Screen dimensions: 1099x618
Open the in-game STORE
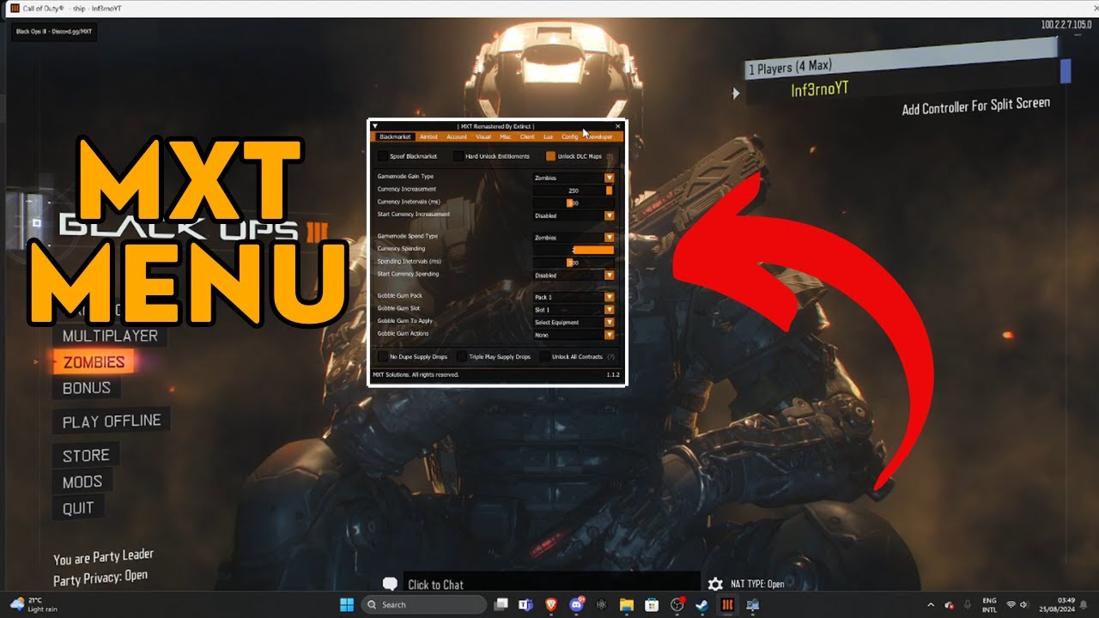(x=86, y=455)
